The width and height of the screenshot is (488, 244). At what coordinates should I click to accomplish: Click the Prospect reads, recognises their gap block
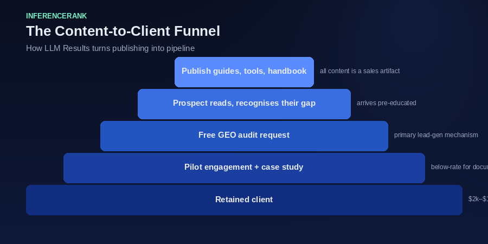tap(244, 104)
